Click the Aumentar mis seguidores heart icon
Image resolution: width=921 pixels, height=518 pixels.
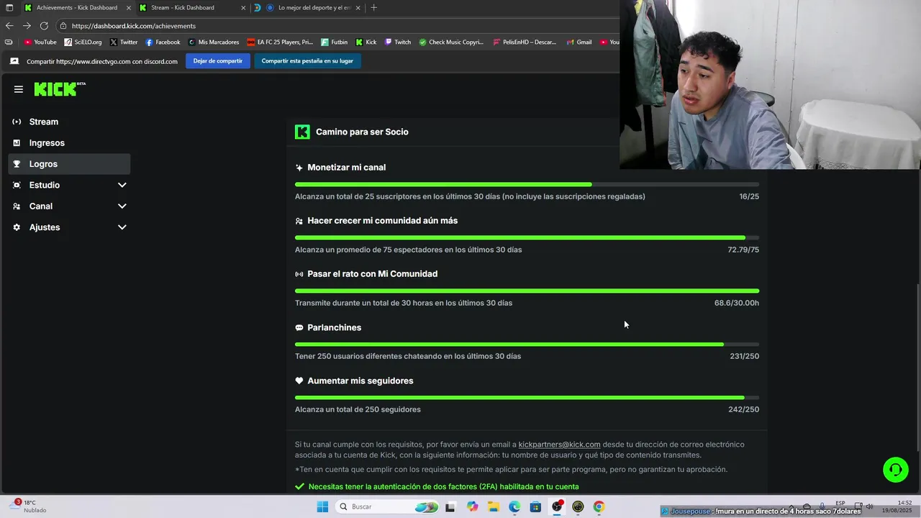[x=299, y=381]
